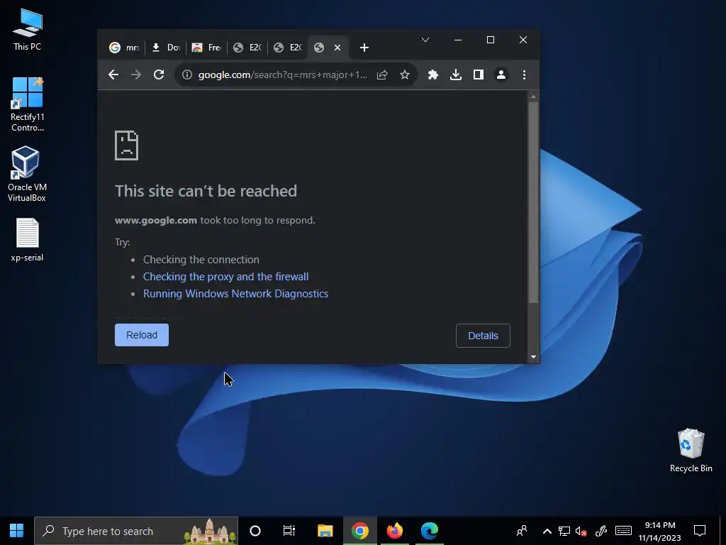Viewport: 726px width, 545px height.
Task: Bookmark this page with the star icon
Action: 405,75
